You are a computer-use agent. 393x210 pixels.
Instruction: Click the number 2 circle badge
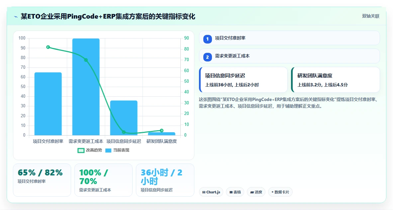(x=208, y=57)
